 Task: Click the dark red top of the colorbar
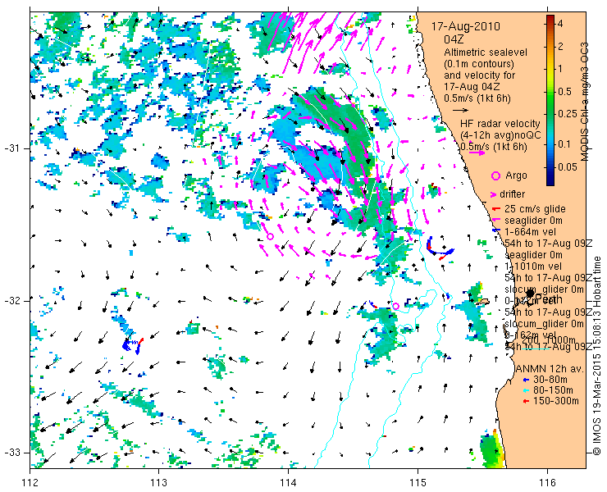click(x=550, y=18)
